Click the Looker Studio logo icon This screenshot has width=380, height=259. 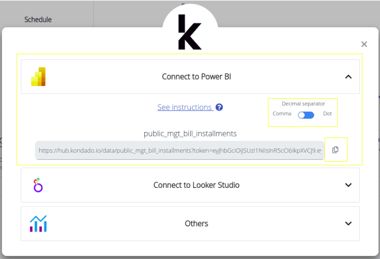point(38,185)
